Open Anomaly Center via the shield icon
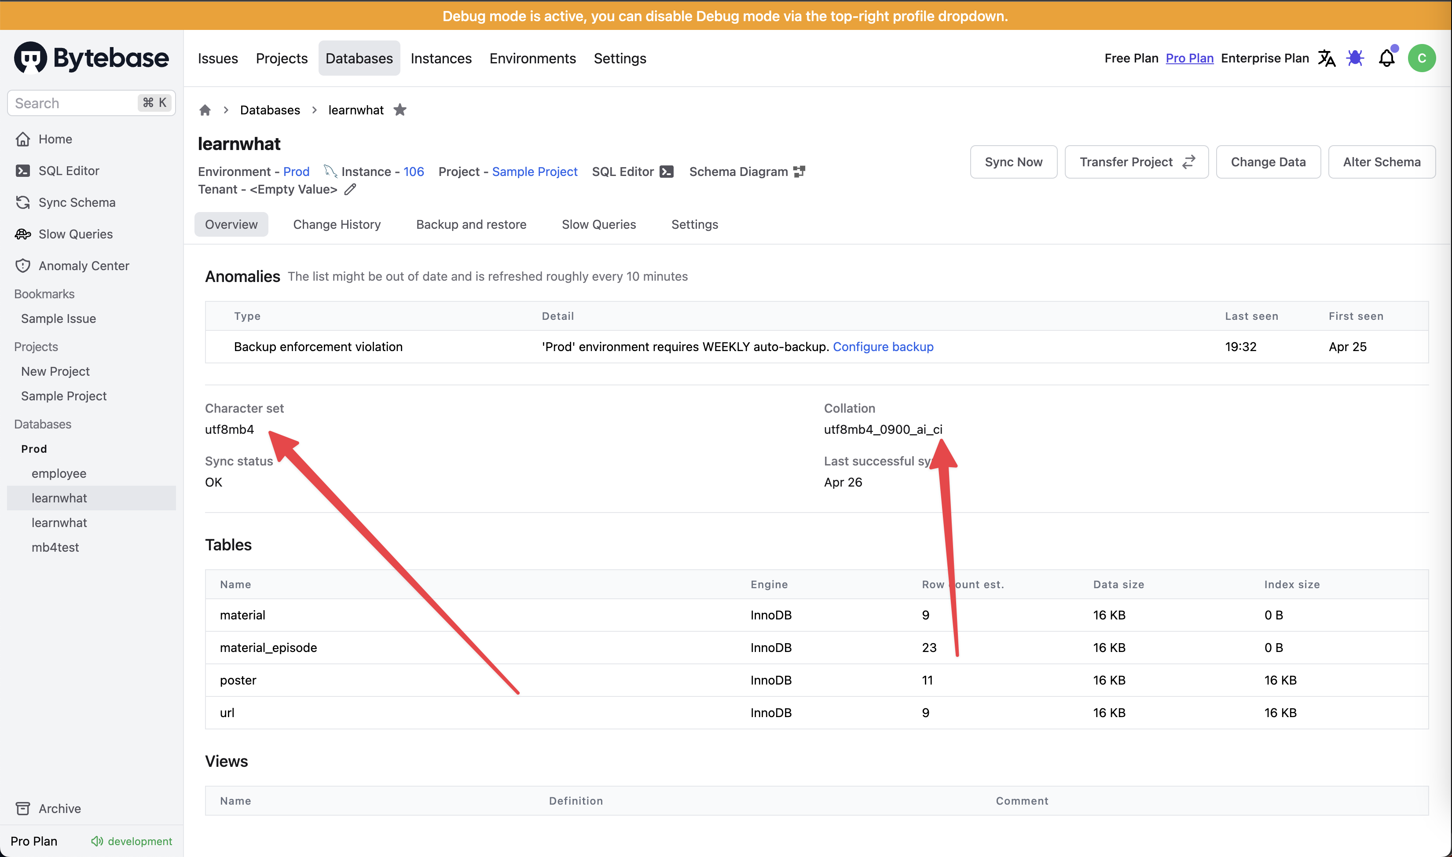 pos(23,265)
